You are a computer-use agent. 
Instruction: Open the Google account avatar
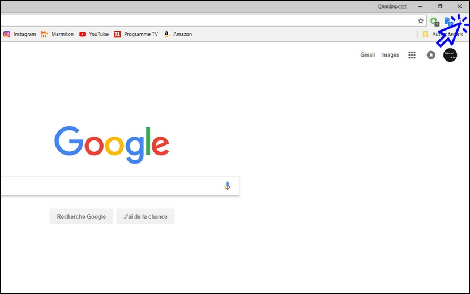(x=450, y=55)
